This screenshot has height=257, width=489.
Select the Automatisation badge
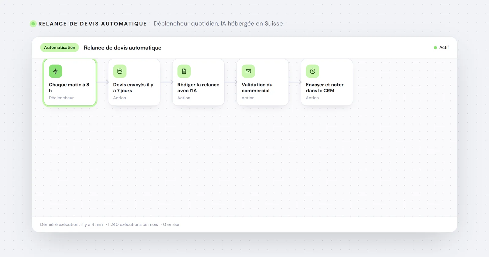point(60,47)
